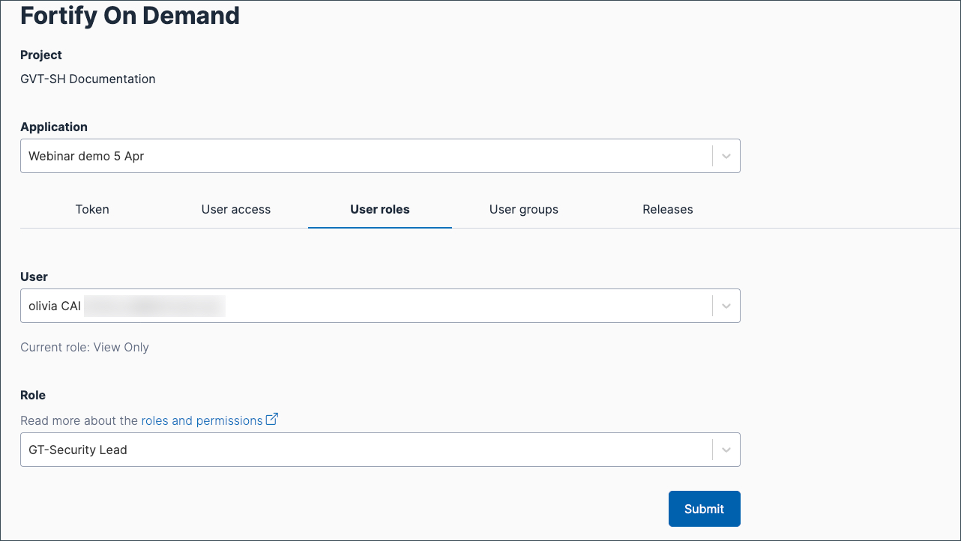Submit the role change

[x=705, y=509]
